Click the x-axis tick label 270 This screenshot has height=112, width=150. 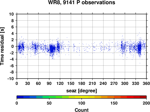point(114,83)
